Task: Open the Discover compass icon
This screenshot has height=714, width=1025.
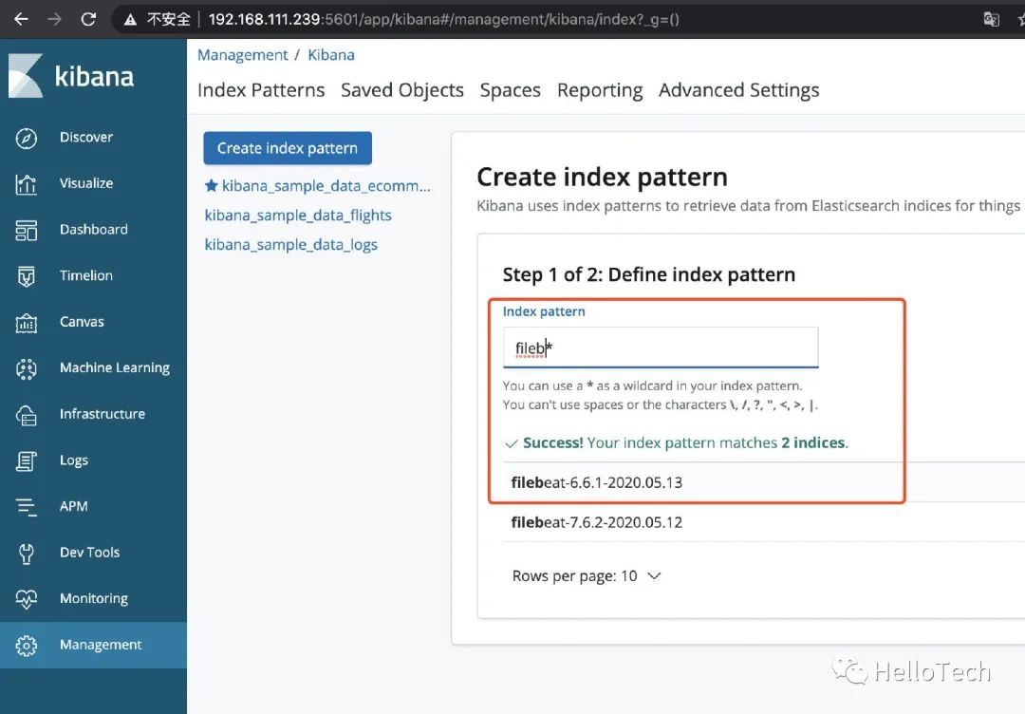Action: (x=27, y=138)
